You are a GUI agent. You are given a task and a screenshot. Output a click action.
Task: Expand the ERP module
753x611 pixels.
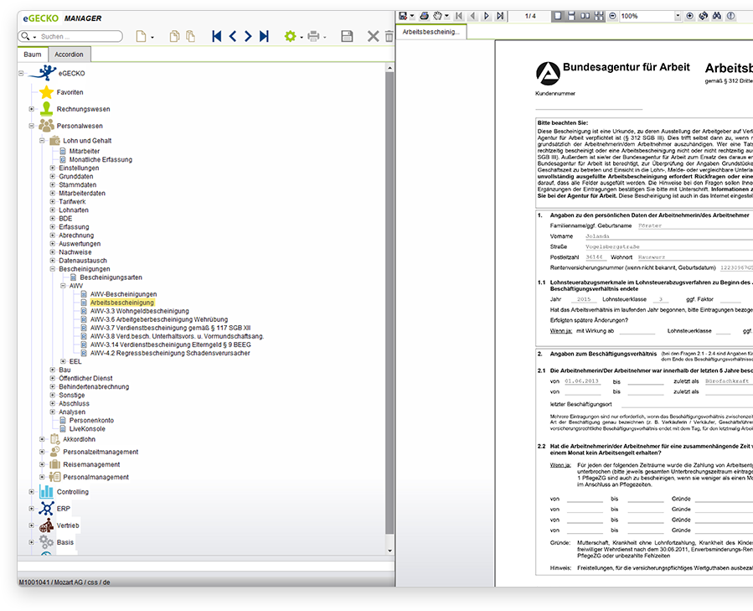tap(31, 509)
